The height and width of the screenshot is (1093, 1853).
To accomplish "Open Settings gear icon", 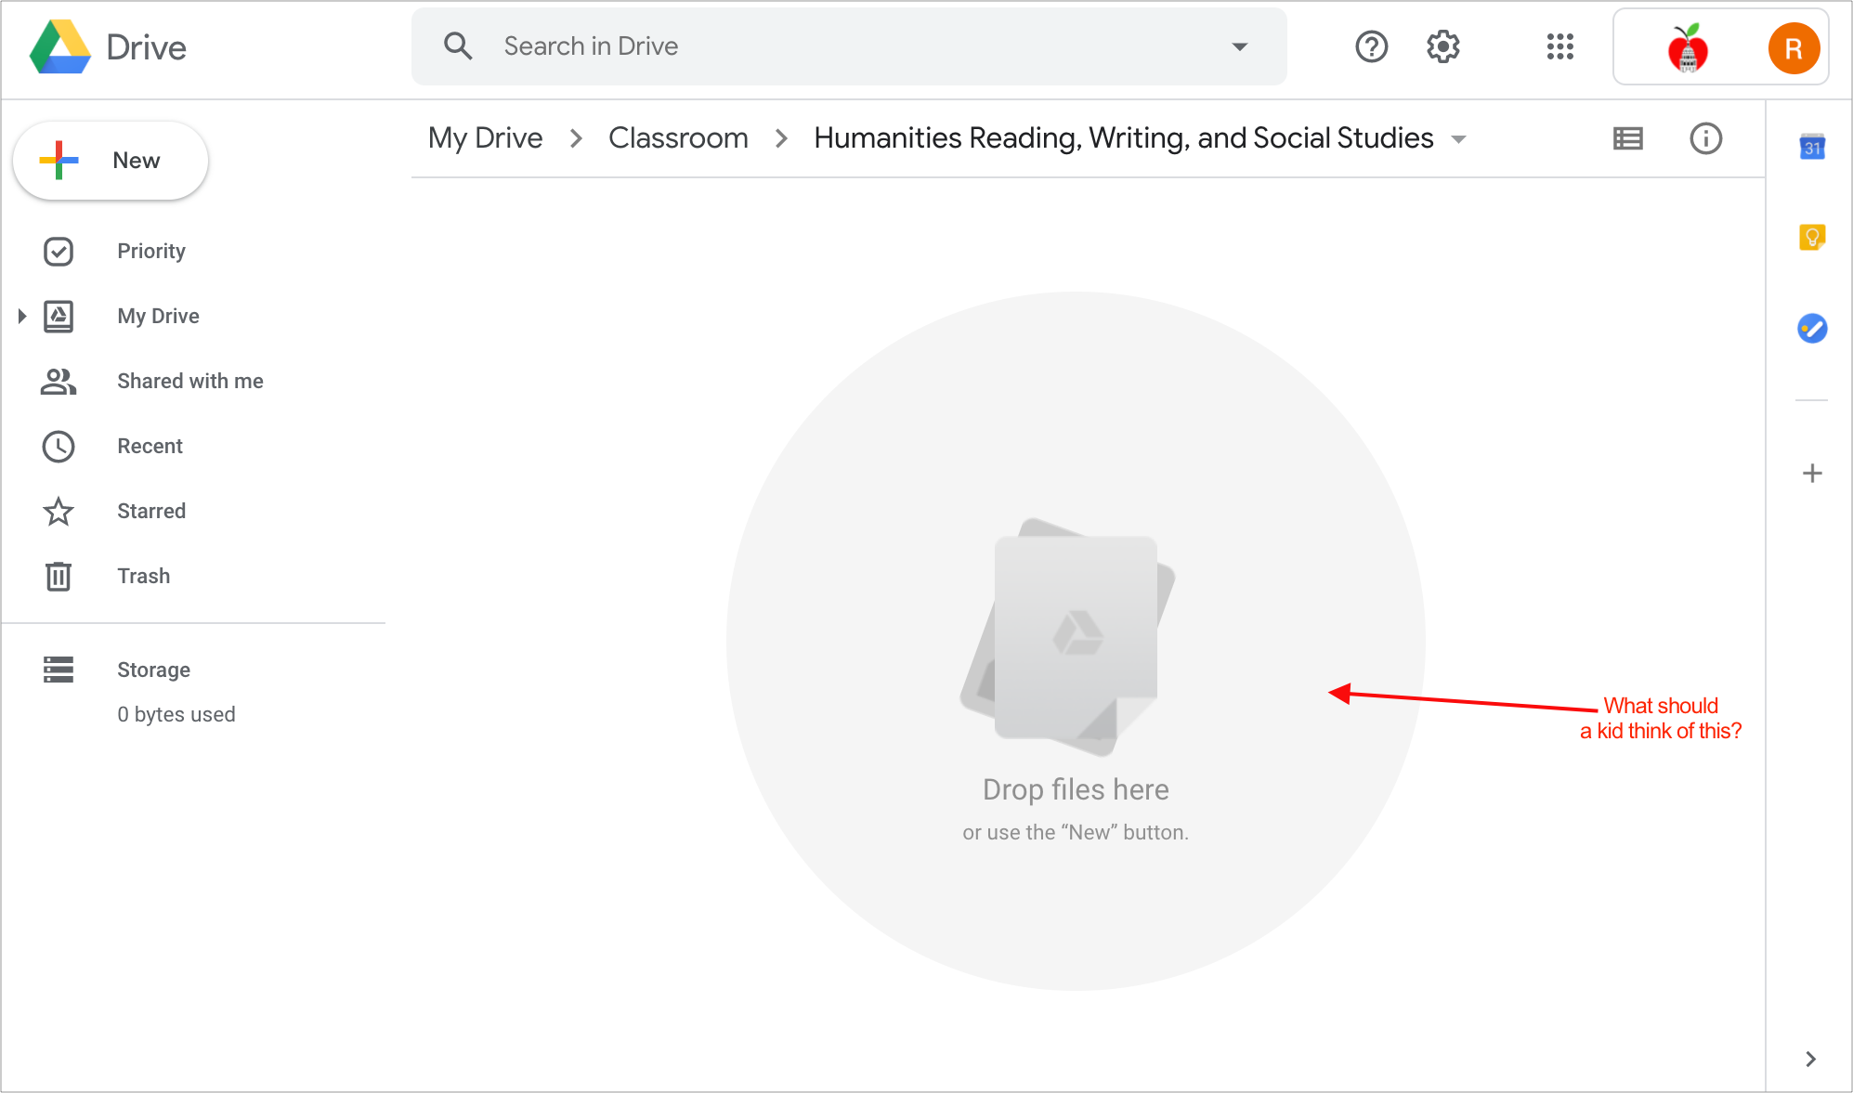I will click(x=1442, y=46).
